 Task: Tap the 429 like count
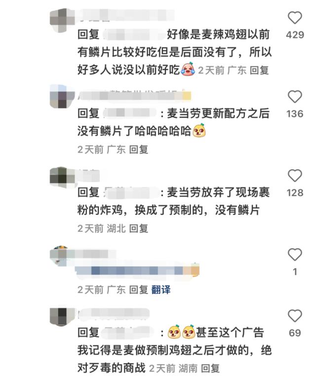click(295, 35)
